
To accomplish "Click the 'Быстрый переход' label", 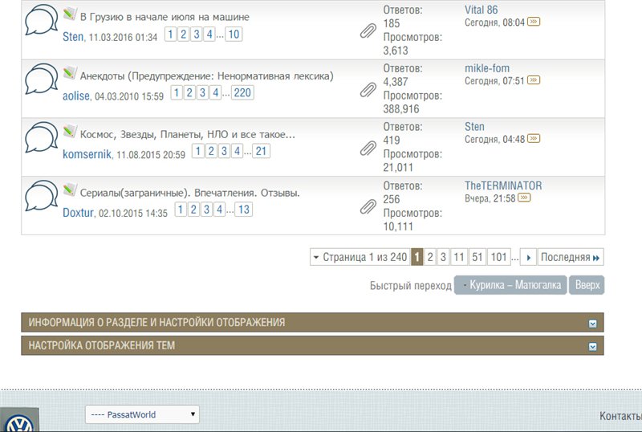I will click(411, 285).
